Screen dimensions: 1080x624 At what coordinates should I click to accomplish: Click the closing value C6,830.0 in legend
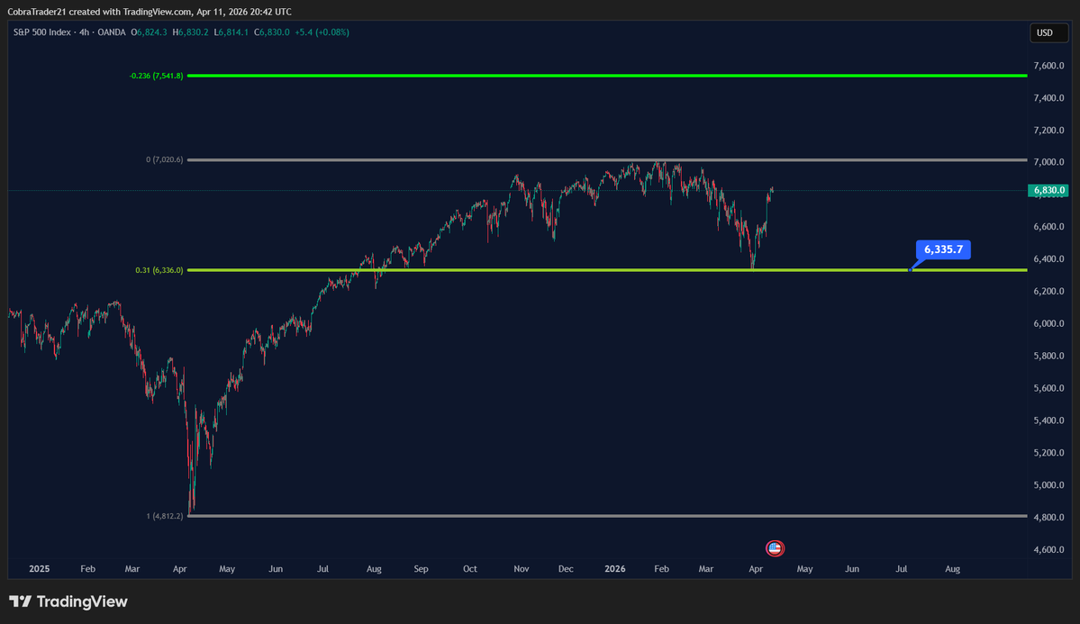(272, 32)
